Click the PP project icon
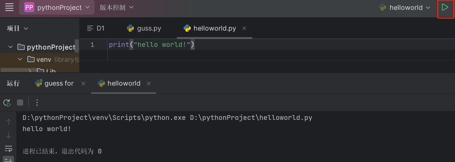This screenshot has height=162, width=455. coord(29,7)
